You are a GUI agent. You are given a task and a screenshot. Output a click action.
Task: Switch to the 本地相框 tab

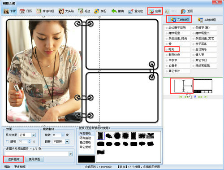click(x=207, y=20)
